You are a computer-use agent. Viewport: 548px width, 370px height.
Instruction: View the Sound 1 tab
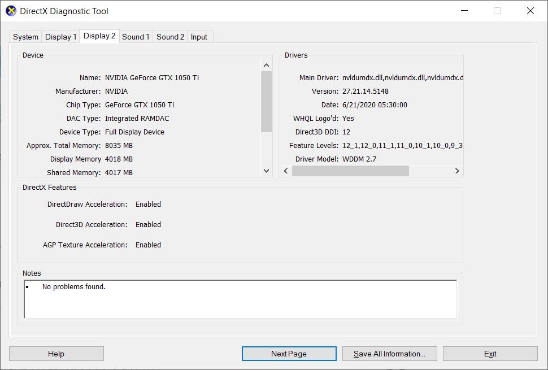click(x=136, y=36)
